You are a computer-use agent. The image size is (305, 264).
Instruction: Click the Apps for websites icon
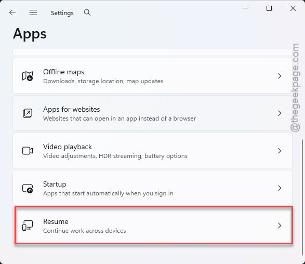28,113
